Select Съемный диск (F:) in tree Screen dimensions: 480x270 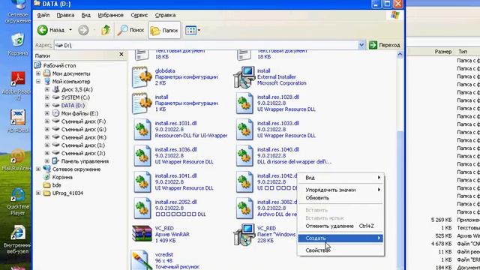83,121
